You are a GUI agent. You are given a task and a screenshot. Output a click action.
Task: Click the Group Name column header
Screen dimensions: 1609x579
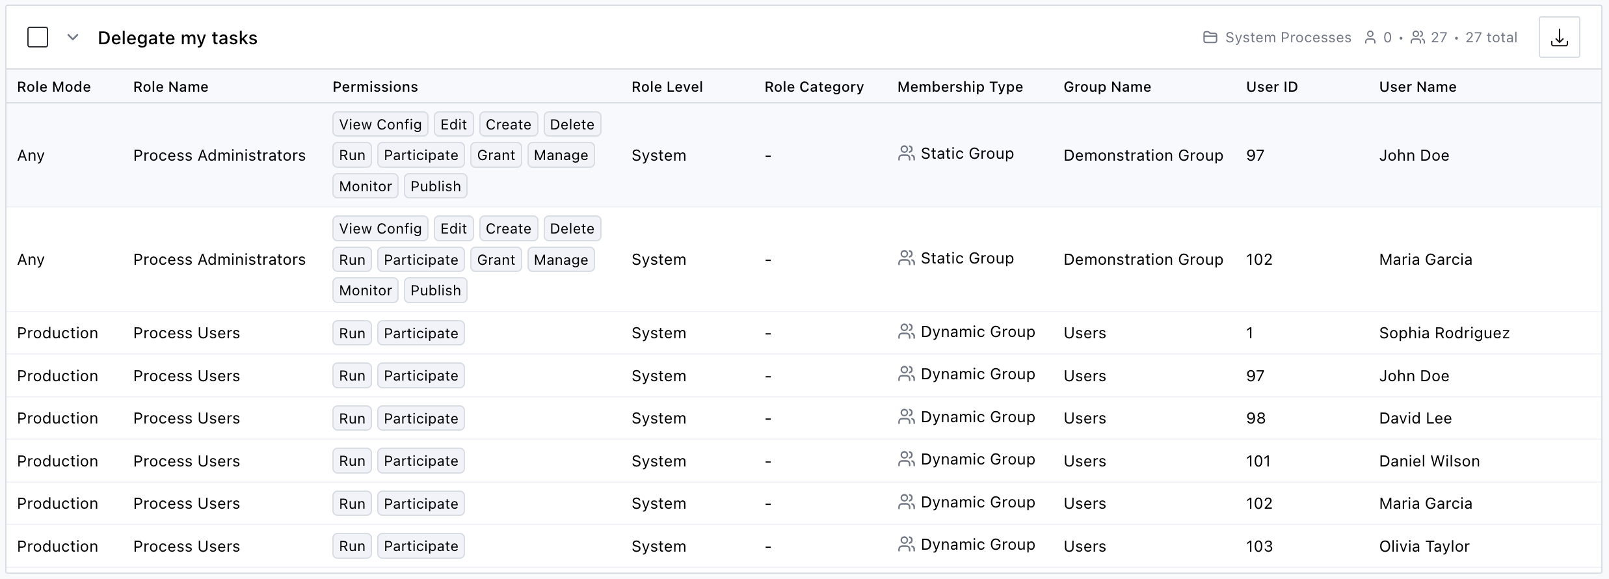1108,87
